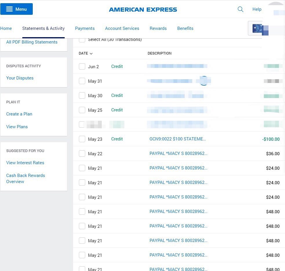This screenshot has width=285, height=271.
Task: Check the Jun 2 transaction checkbox
Action: click(82, 66)
